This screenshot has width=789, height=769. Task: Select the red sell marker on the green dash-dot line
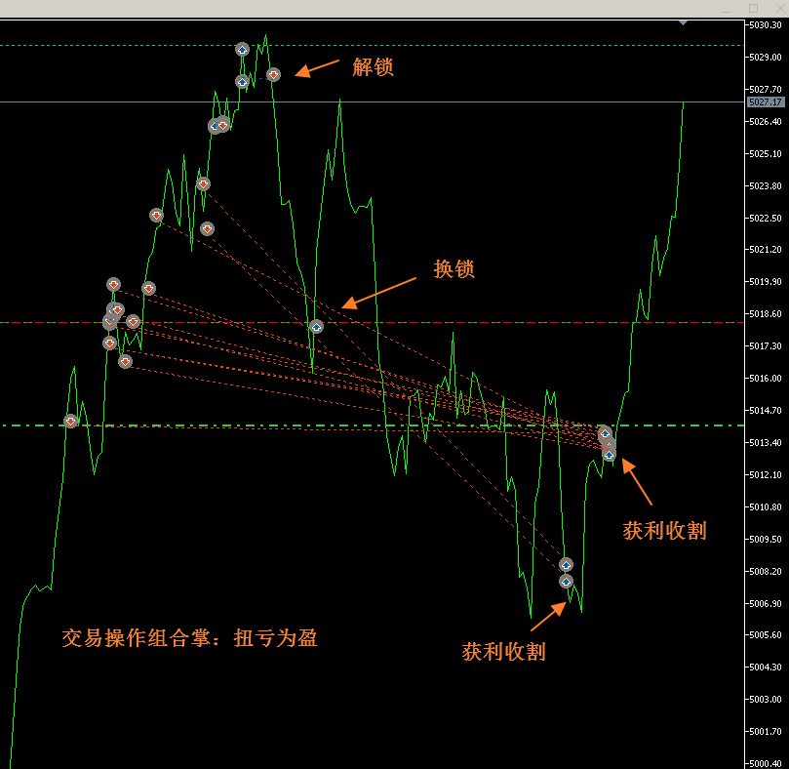[x=70, y=421]
